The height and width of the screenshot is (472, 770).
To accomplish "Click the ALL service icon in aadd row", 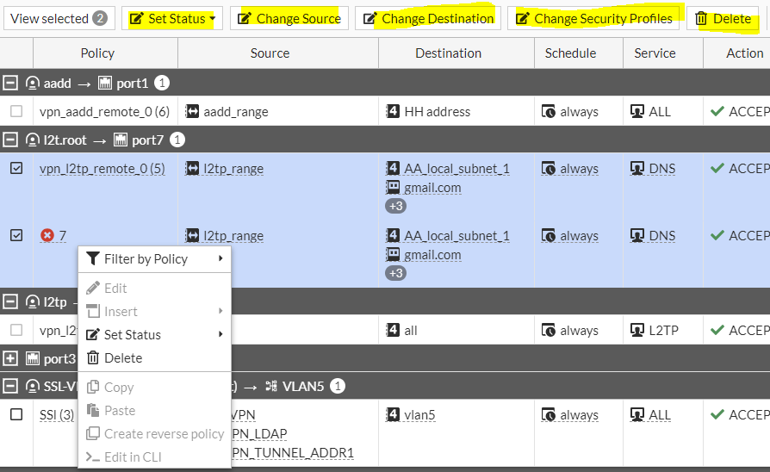I will pos(637,111).
